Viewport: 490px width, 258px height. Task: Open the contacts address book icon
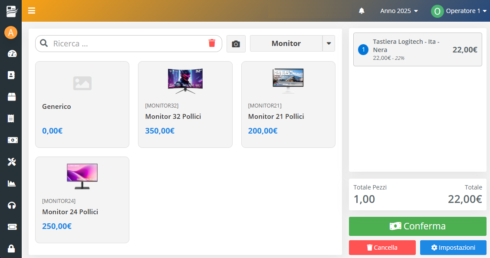11,75
